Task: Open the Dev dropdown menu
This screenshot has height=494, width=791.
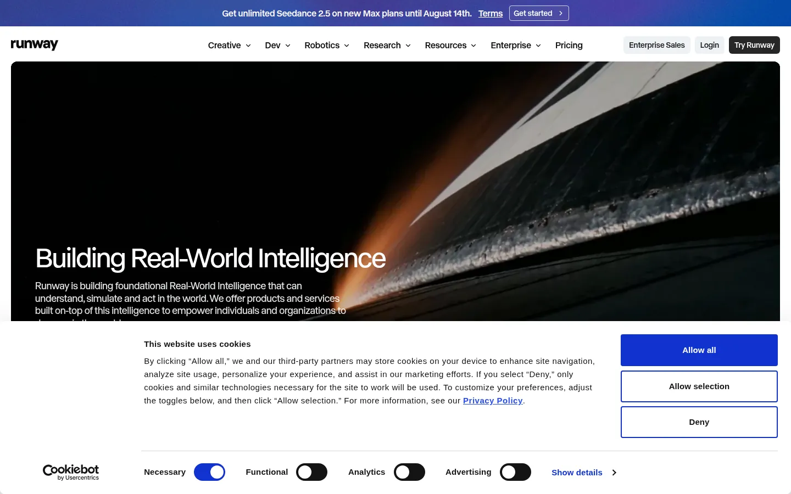Action: coord(277,45)
